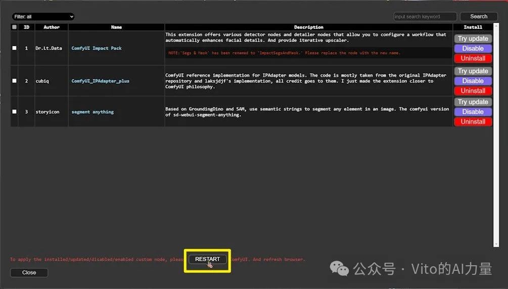Open the segment anything link
The image size is (508, 289).
[x=93, y=112]
